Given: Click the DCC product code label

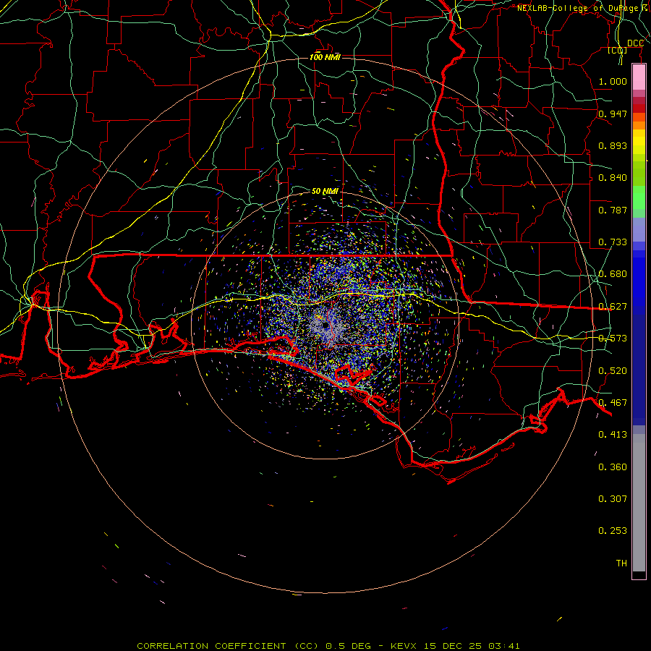Looking at the screenshot, I should [635, 43].
